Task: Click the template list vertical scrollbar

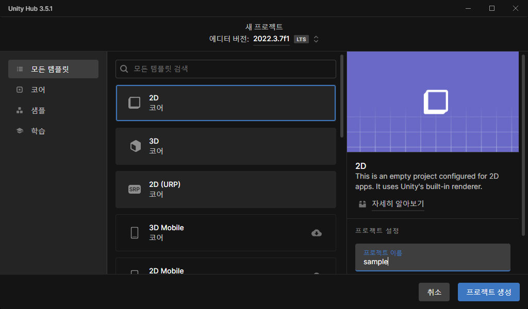Action: (342, 96)
